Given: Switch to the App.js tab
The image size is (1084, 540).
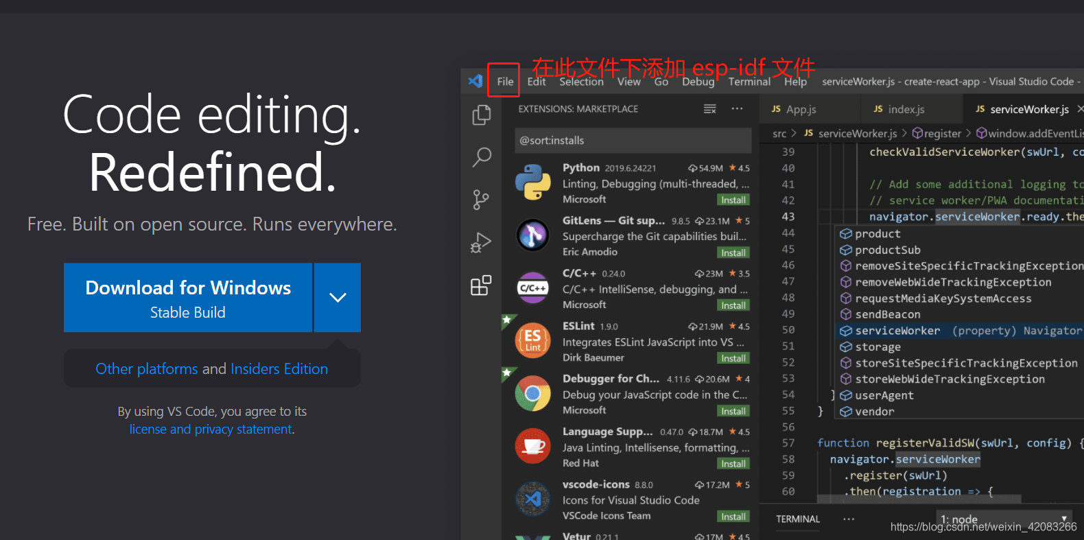Looking at the screenshot, I should [x=810, y=109].
